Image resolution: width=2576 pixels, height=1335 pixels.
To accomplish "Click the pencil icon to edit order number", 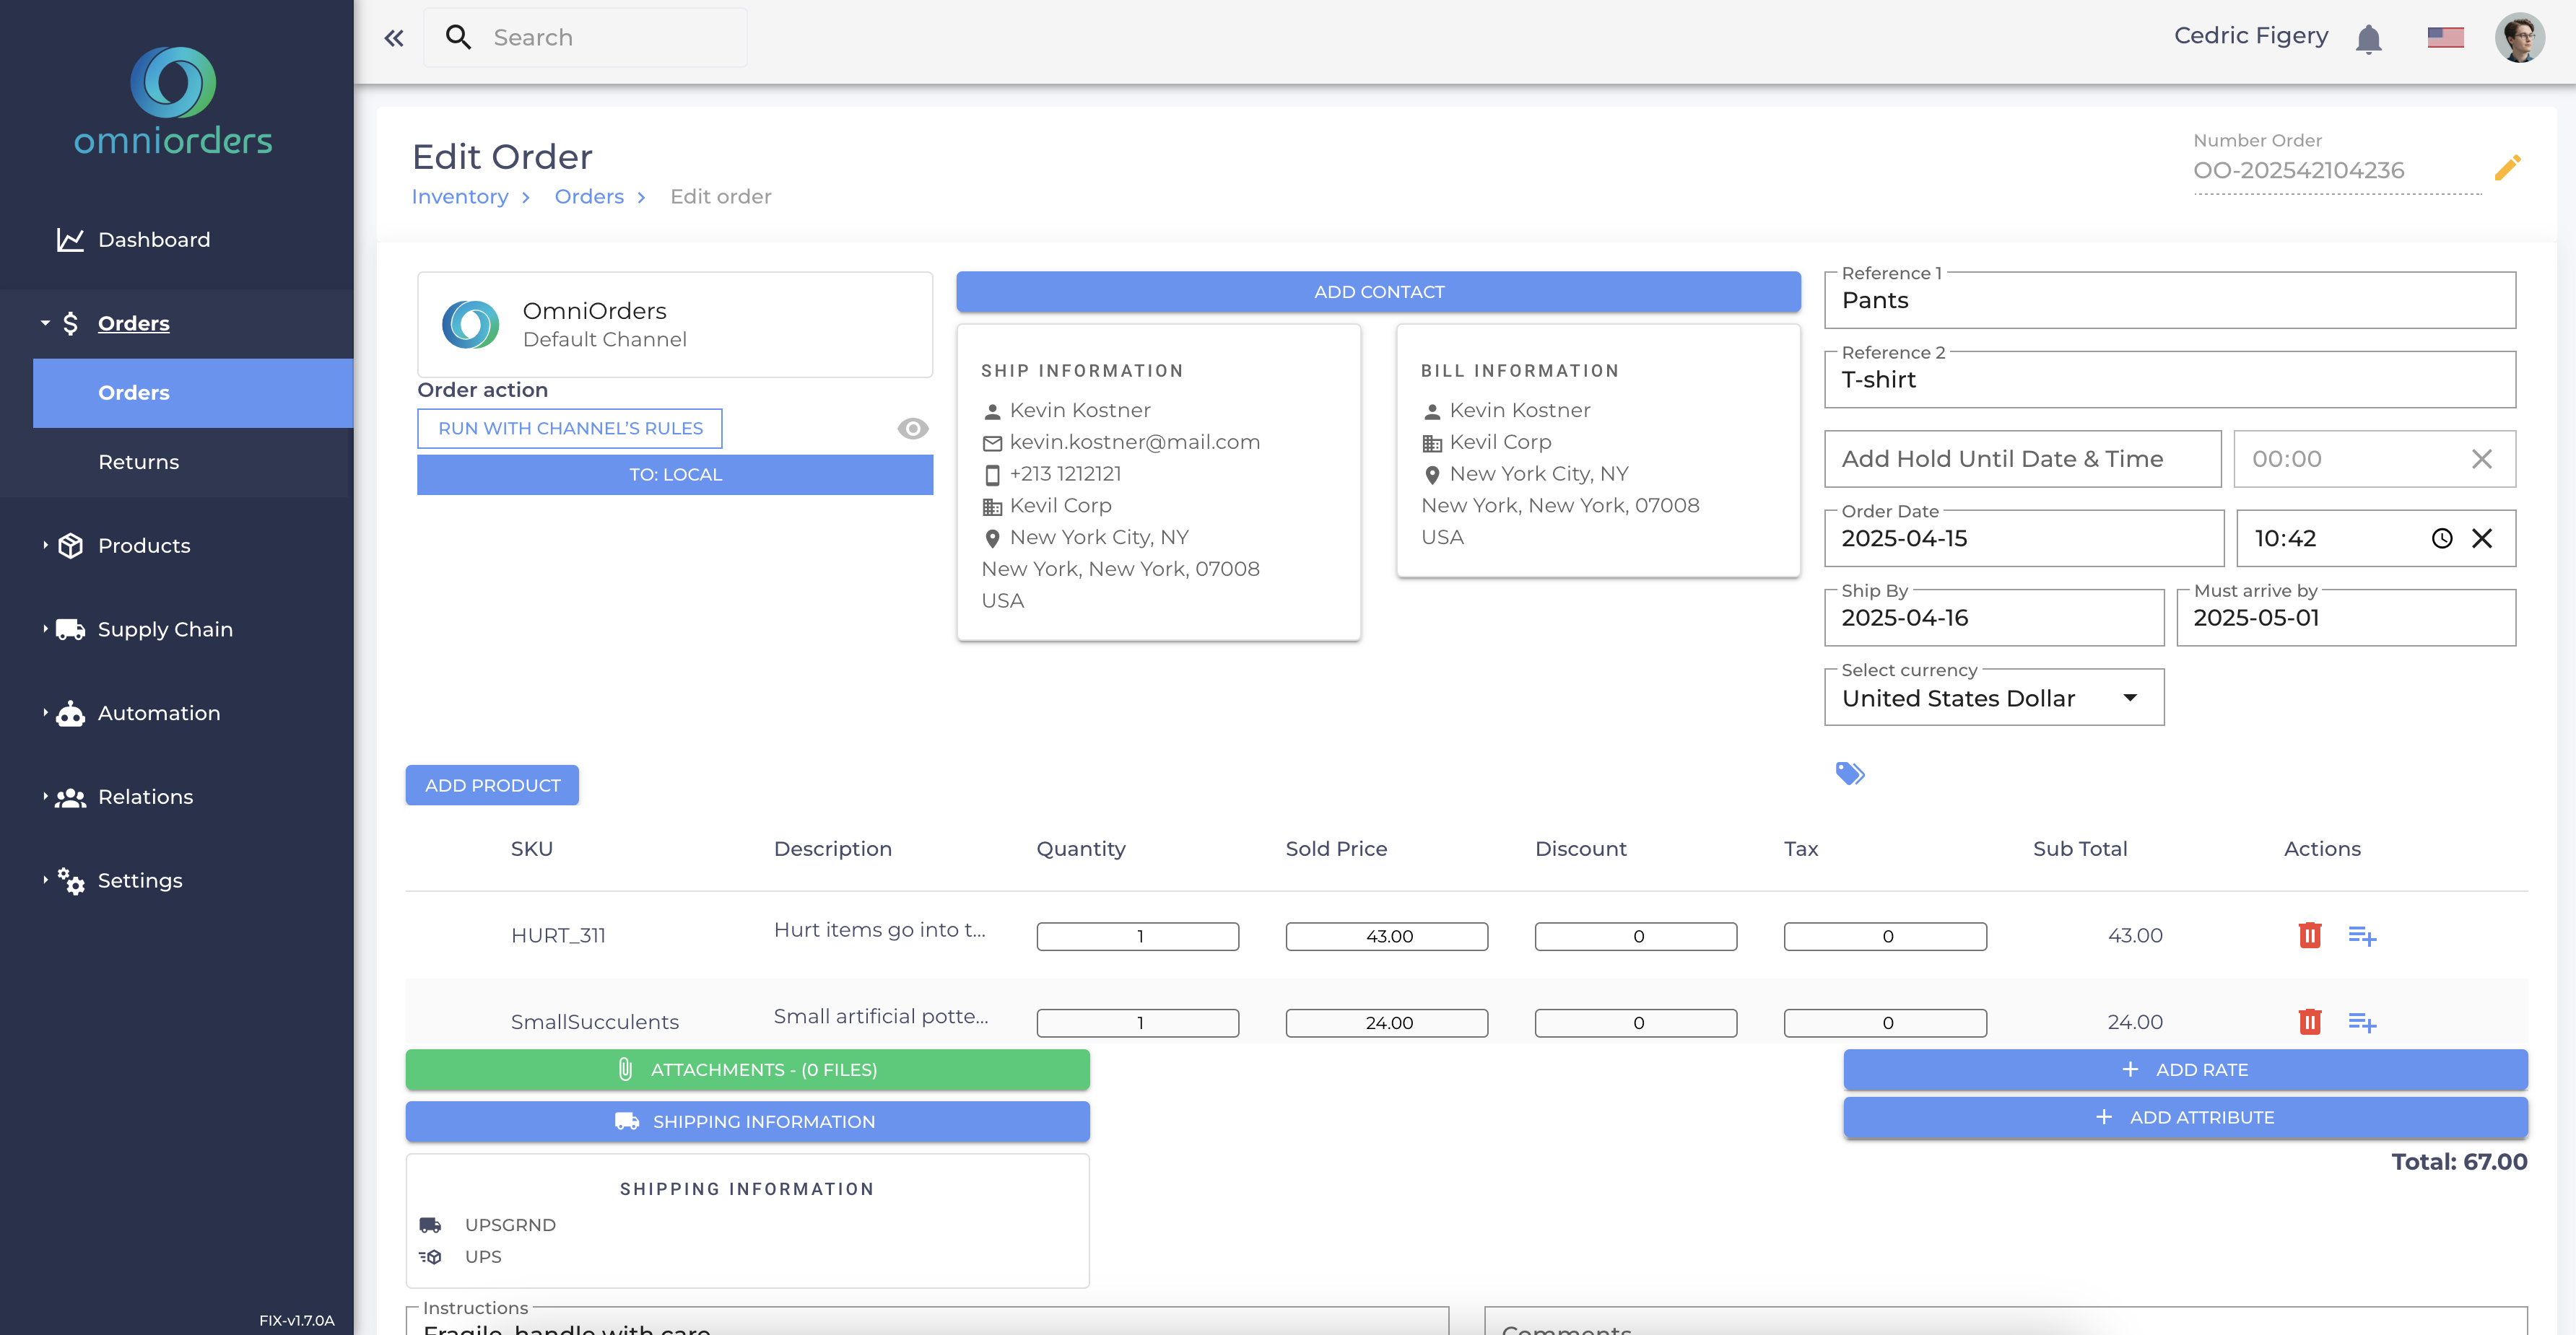I will tap(2507, 168).
